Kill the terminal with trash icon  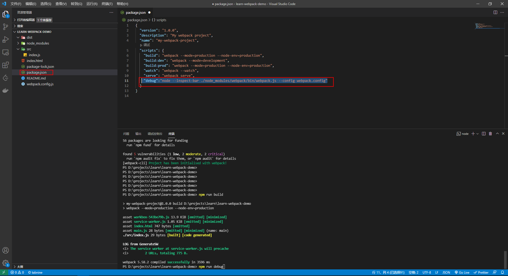coord(491,134)
